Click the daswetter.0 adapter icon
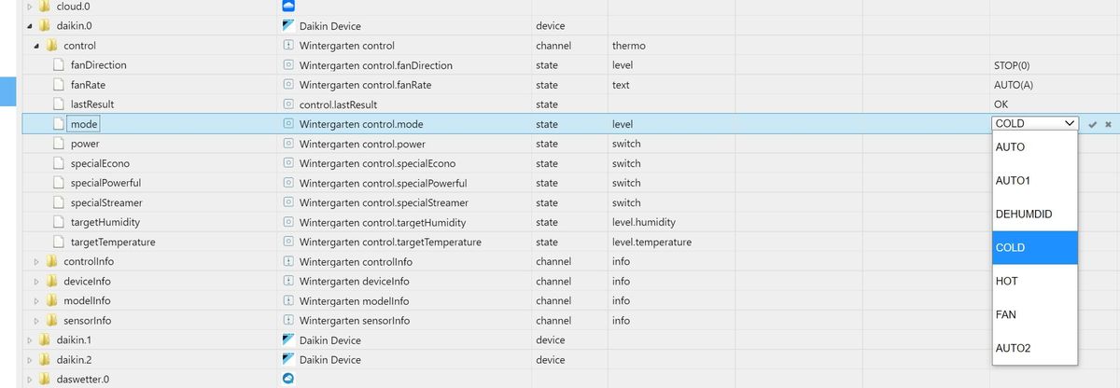This screenshot has height=388, width=1120. pyautogui.click(x=288, y=379)
